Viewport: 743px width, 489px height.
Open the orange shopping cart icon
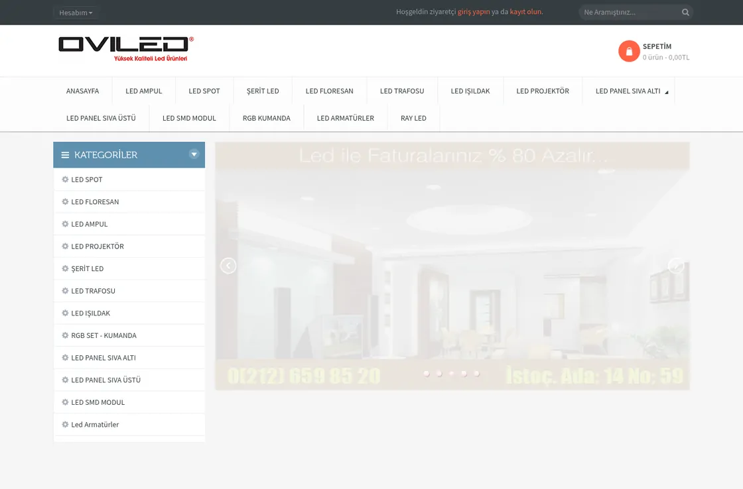629,51
